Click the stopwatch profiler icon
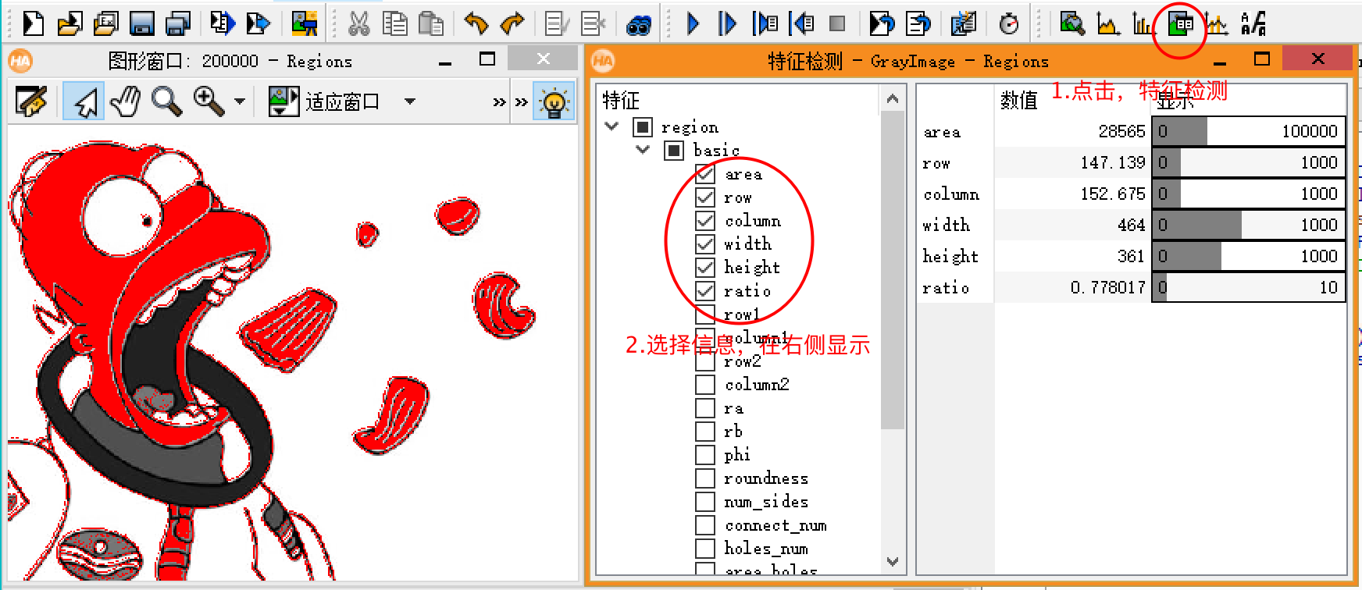 point(1009,24)
